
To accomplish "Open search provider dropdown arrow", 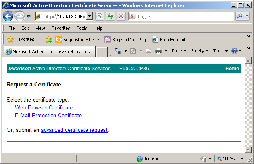I will coord(247,16).
